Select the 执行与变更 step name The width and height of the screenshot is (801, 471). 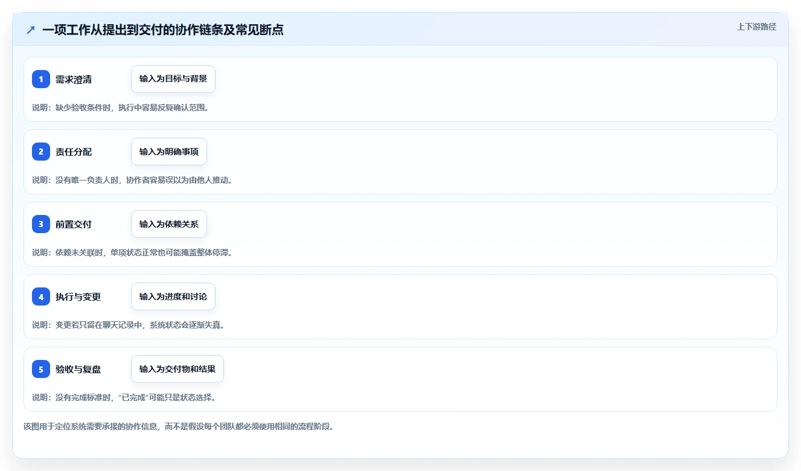tap(78, 296)
